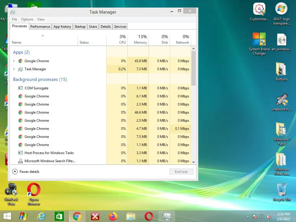Open the green Store taskbar icon
Viewport: 296px width, 222px height.
click(59, 216)
